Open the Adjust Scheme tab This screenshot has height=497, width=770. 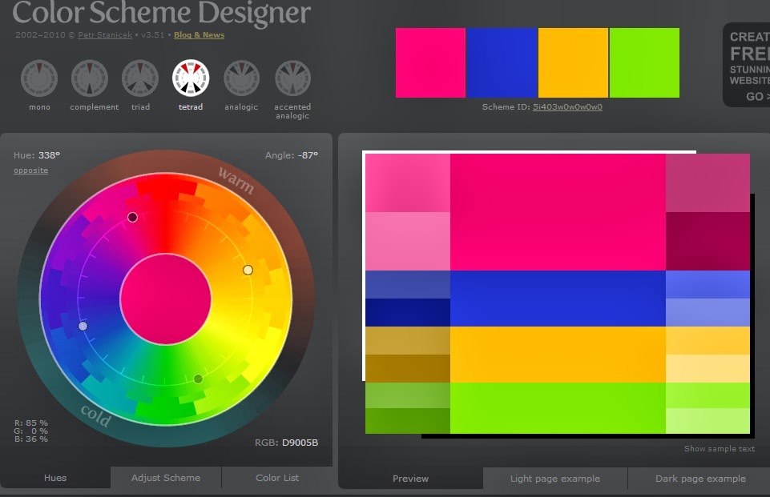point(165,478)
